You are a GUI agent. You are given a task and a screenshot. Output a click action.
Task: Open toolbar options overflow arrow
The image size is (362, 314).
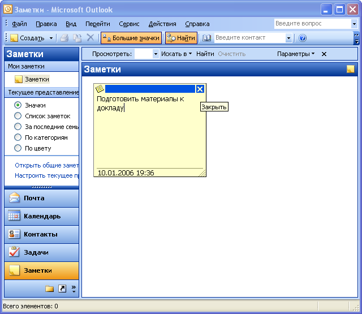coord(357,38)
